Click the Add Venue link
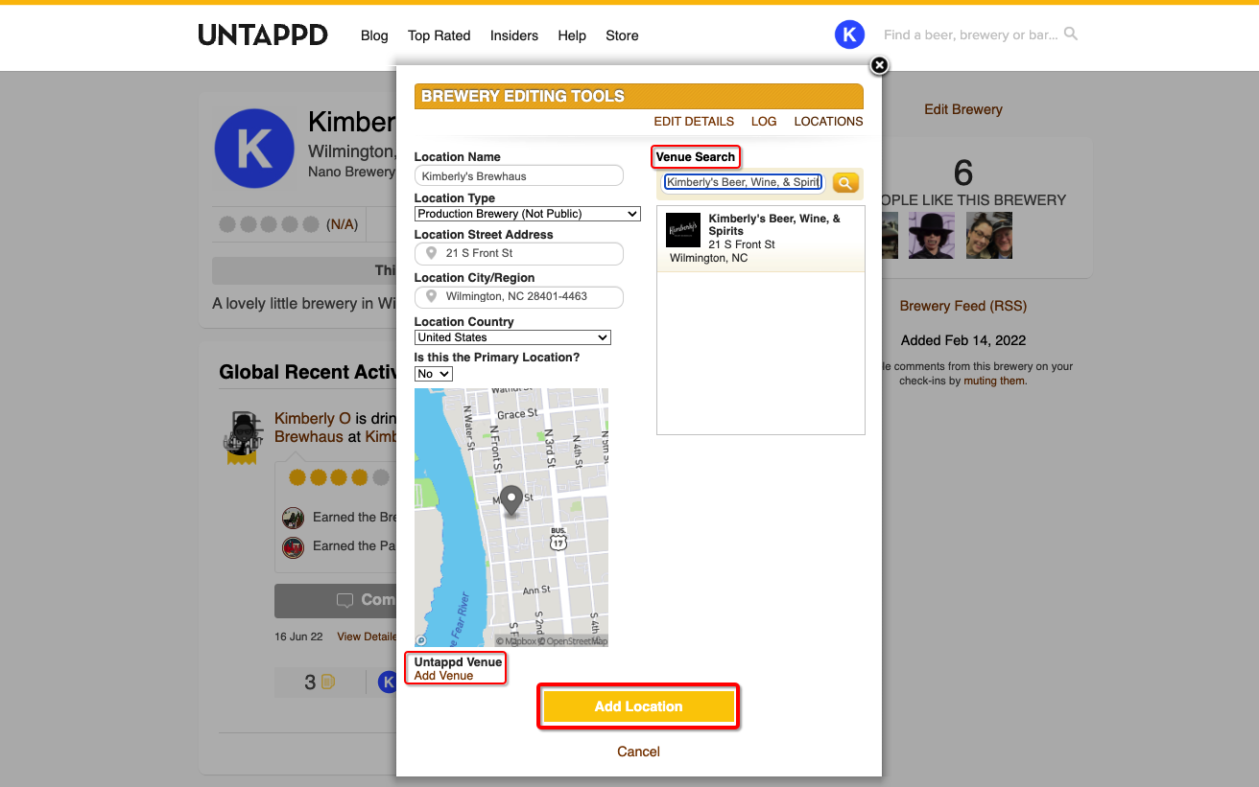This screenshot has height=787, width=1259. tap(444, 676)
